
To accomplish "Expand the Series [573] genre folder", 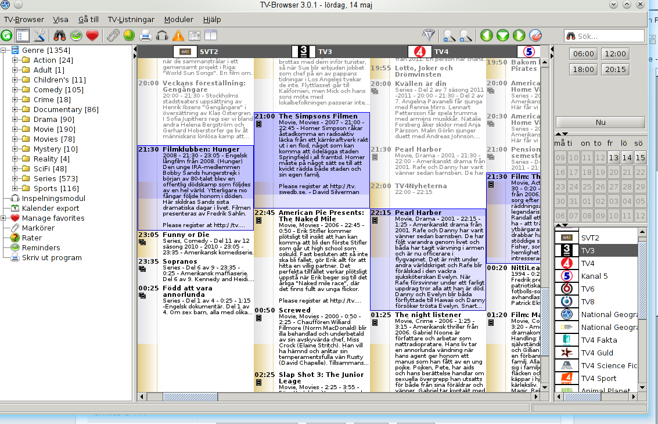I will 15,179.
